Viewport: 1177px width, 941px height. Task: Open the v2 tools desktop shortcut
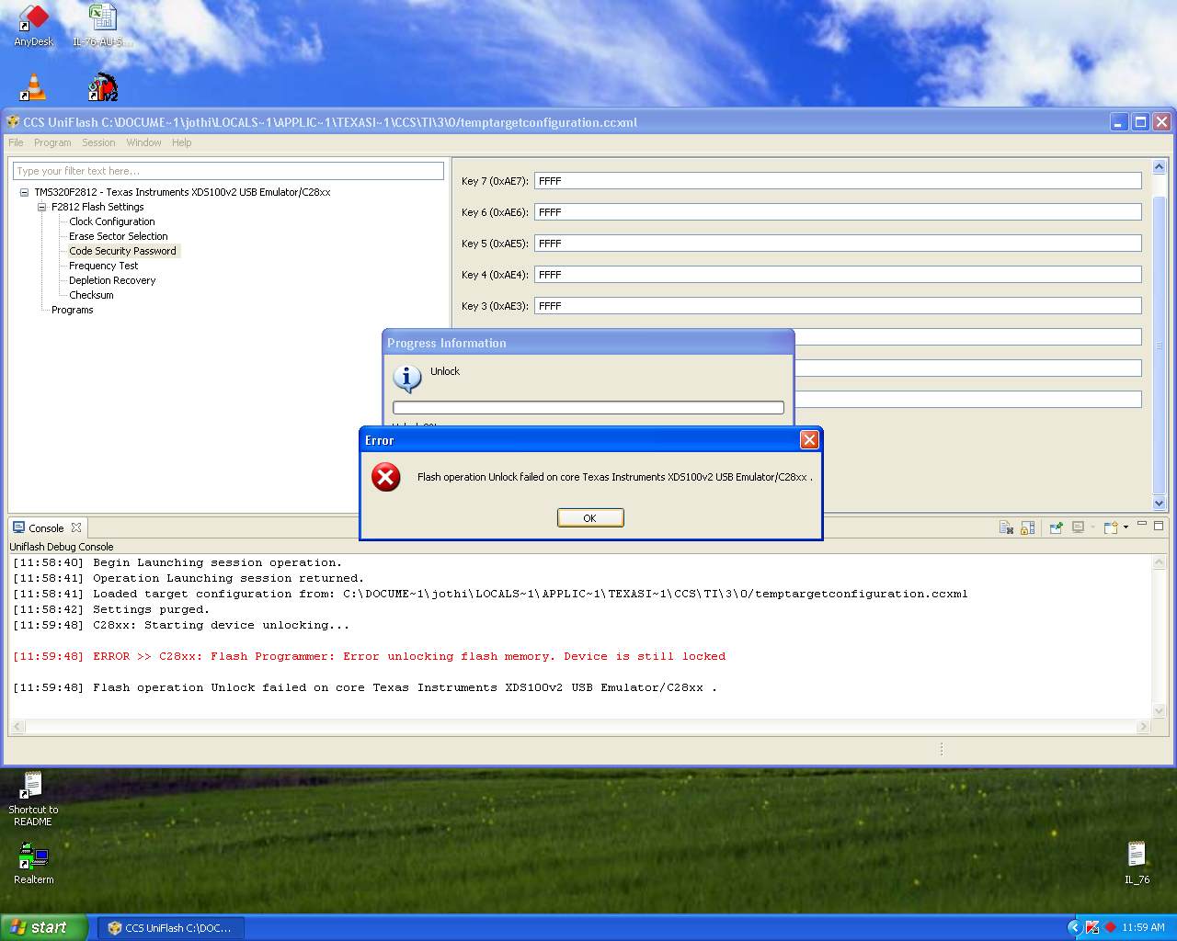(103, 86)
